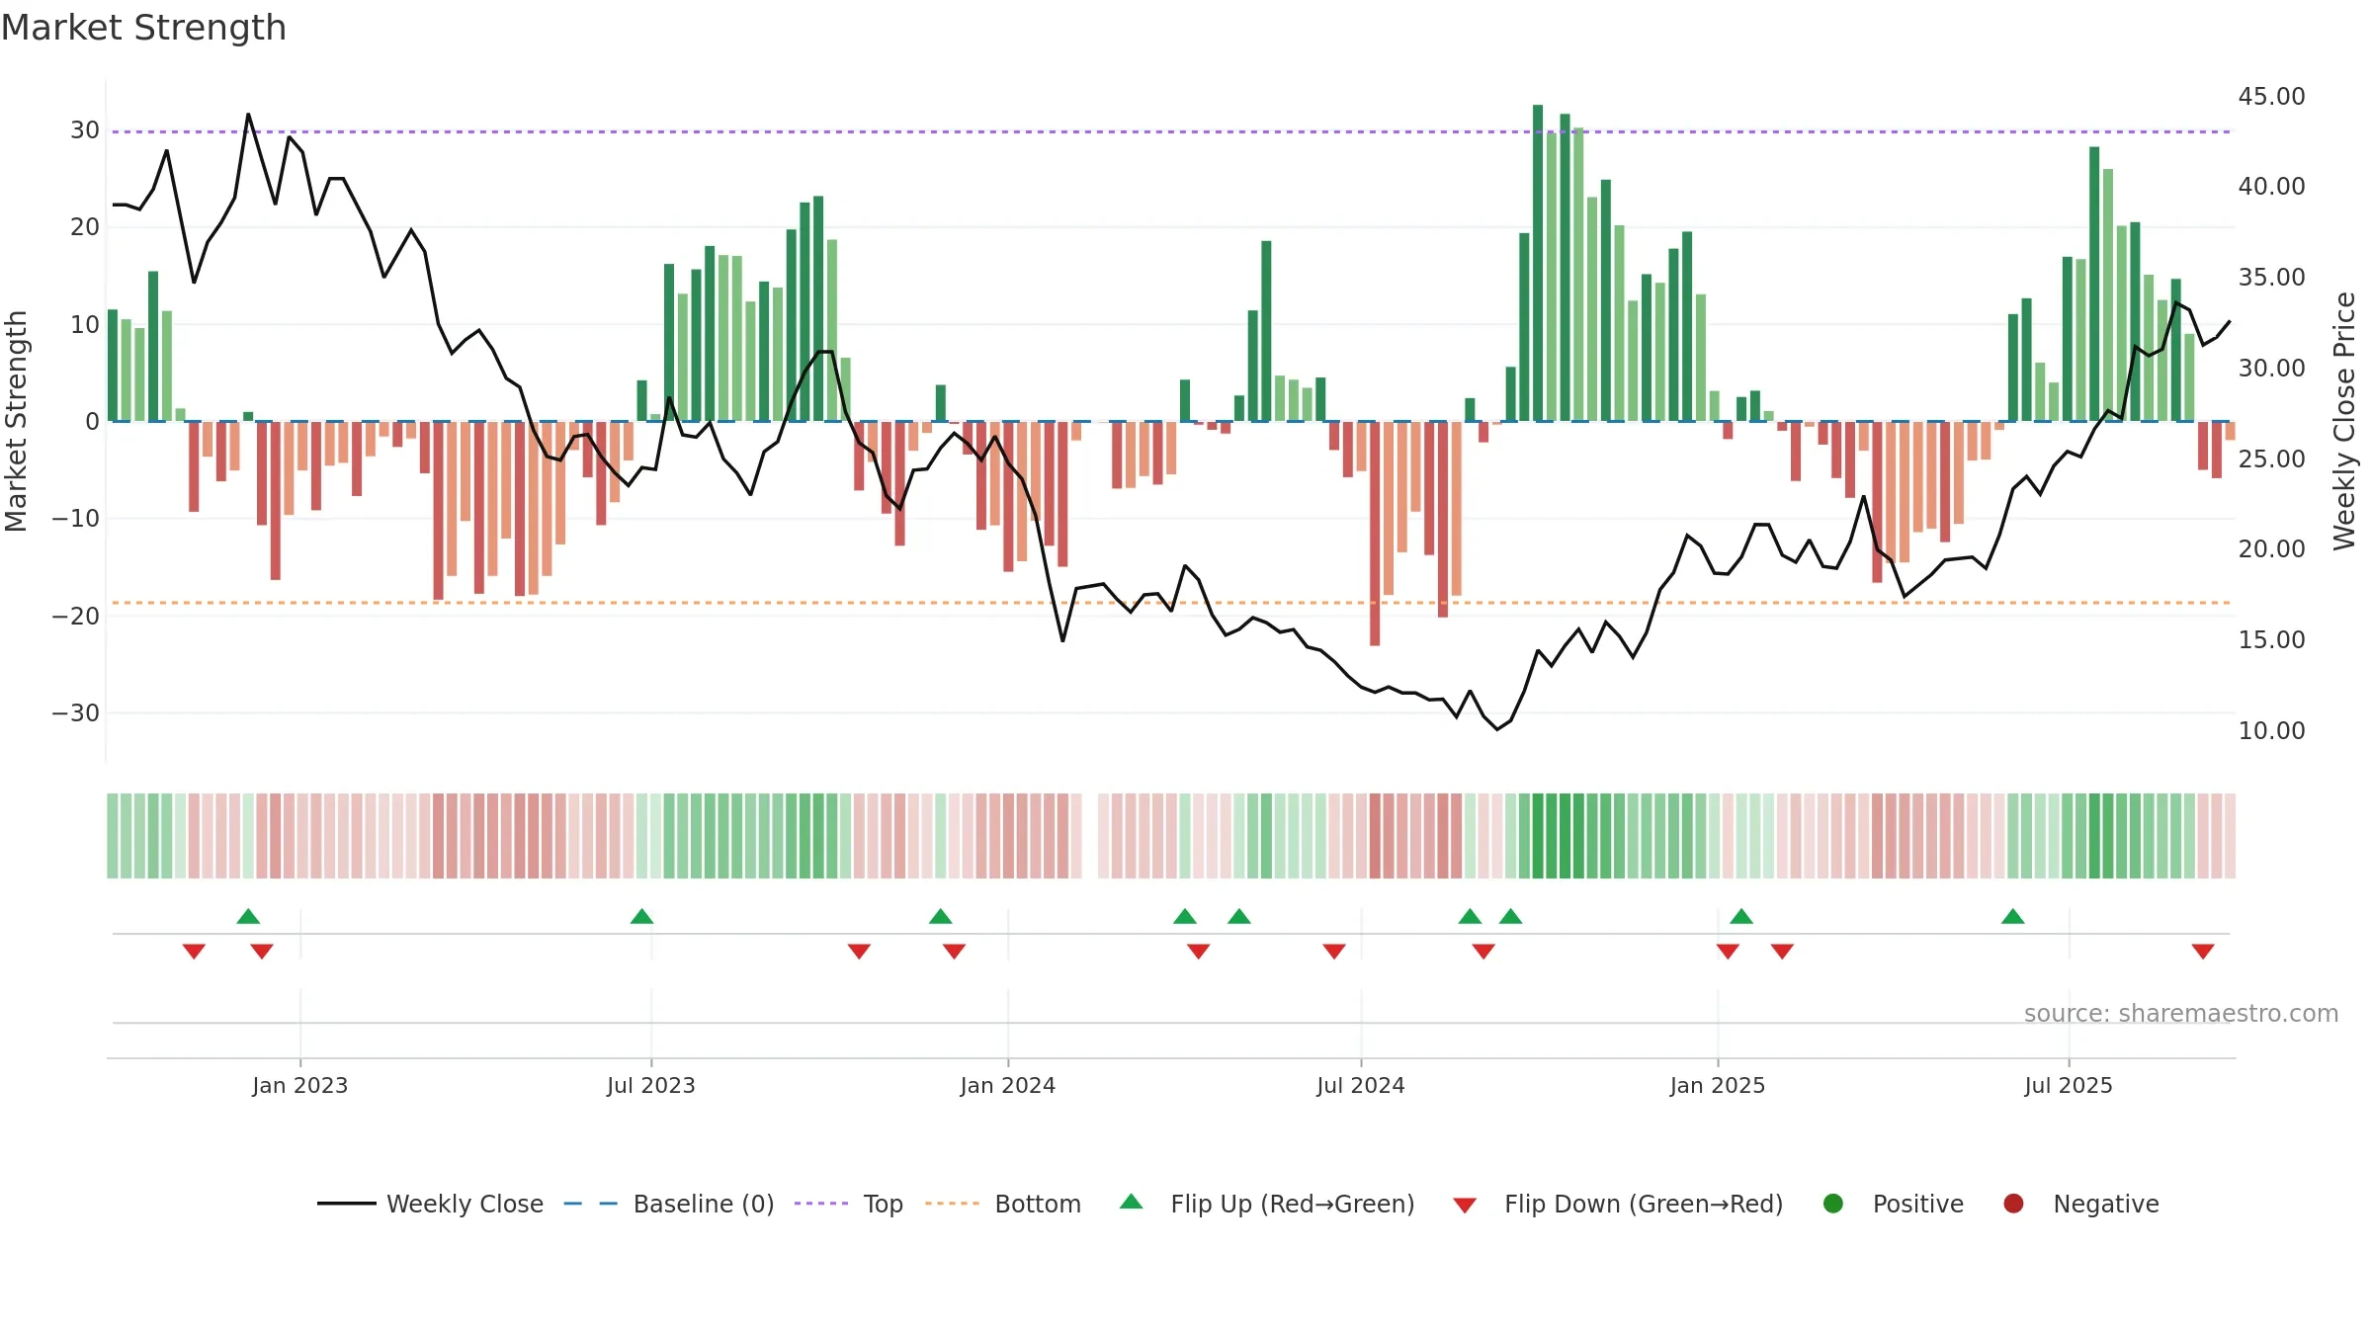Select the Flip Down marker just before Jul 2024

click(1334, 951)
